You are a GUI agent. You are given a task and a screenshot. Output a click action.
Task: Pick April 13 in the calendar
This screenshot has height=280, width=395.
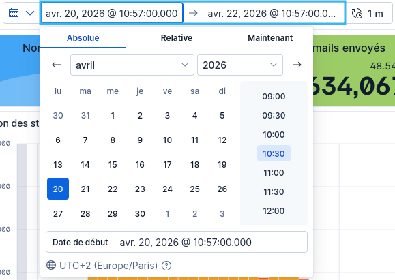[x=58, y=164]
